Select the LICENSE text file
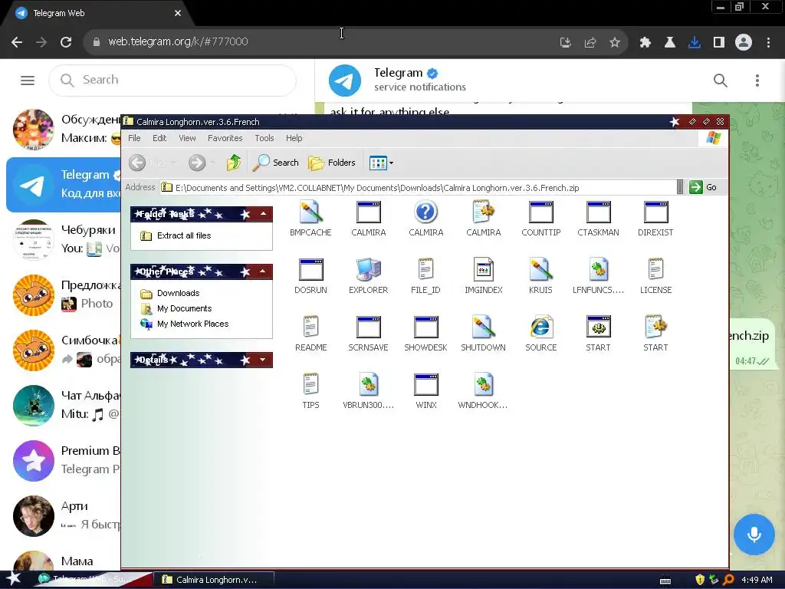This screenshot has height=589, width=785. (656, 270)
